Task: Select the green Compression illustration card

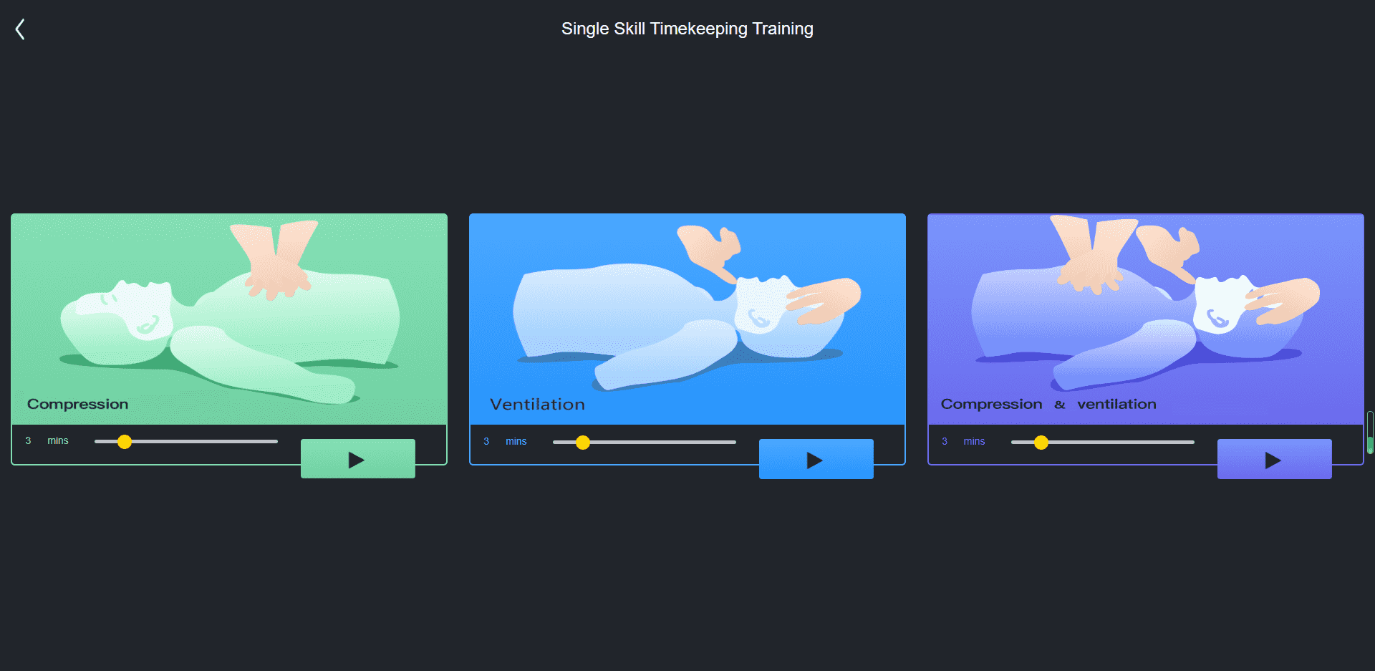Action: 229,315
